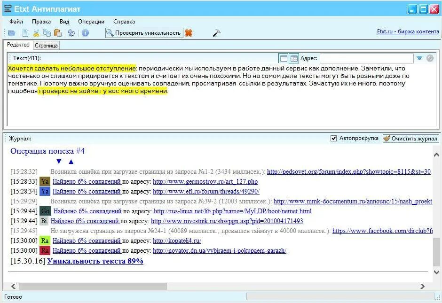Click Найдено 6% совпадений on kopateli4.ru row
Image resolution: width=442 pixels, height=303 pixels.
point(87,241)
